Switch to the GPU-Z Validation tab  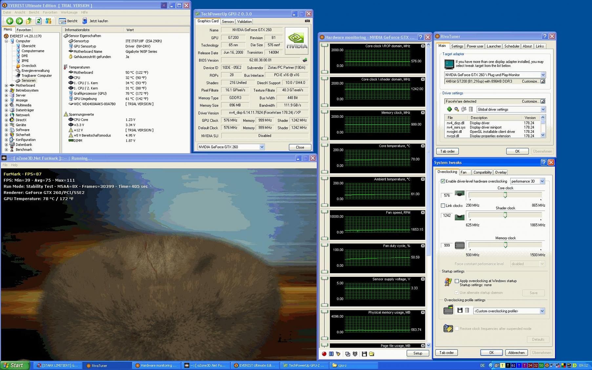coord(244,21)
